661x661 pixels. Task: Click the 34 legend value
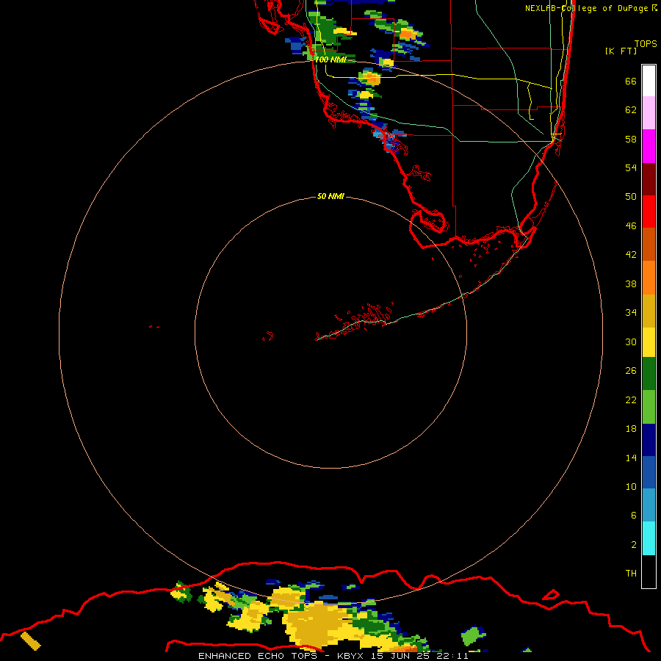(x=631, y=313)
